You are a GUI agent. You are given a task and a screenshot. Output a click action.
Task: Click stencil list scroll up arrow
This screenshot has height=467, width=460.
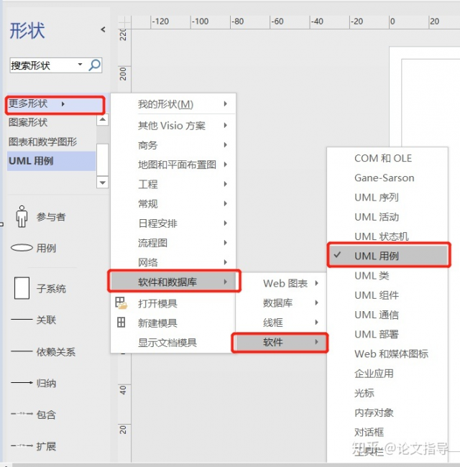pyautogui.click(x=103, y=119)
